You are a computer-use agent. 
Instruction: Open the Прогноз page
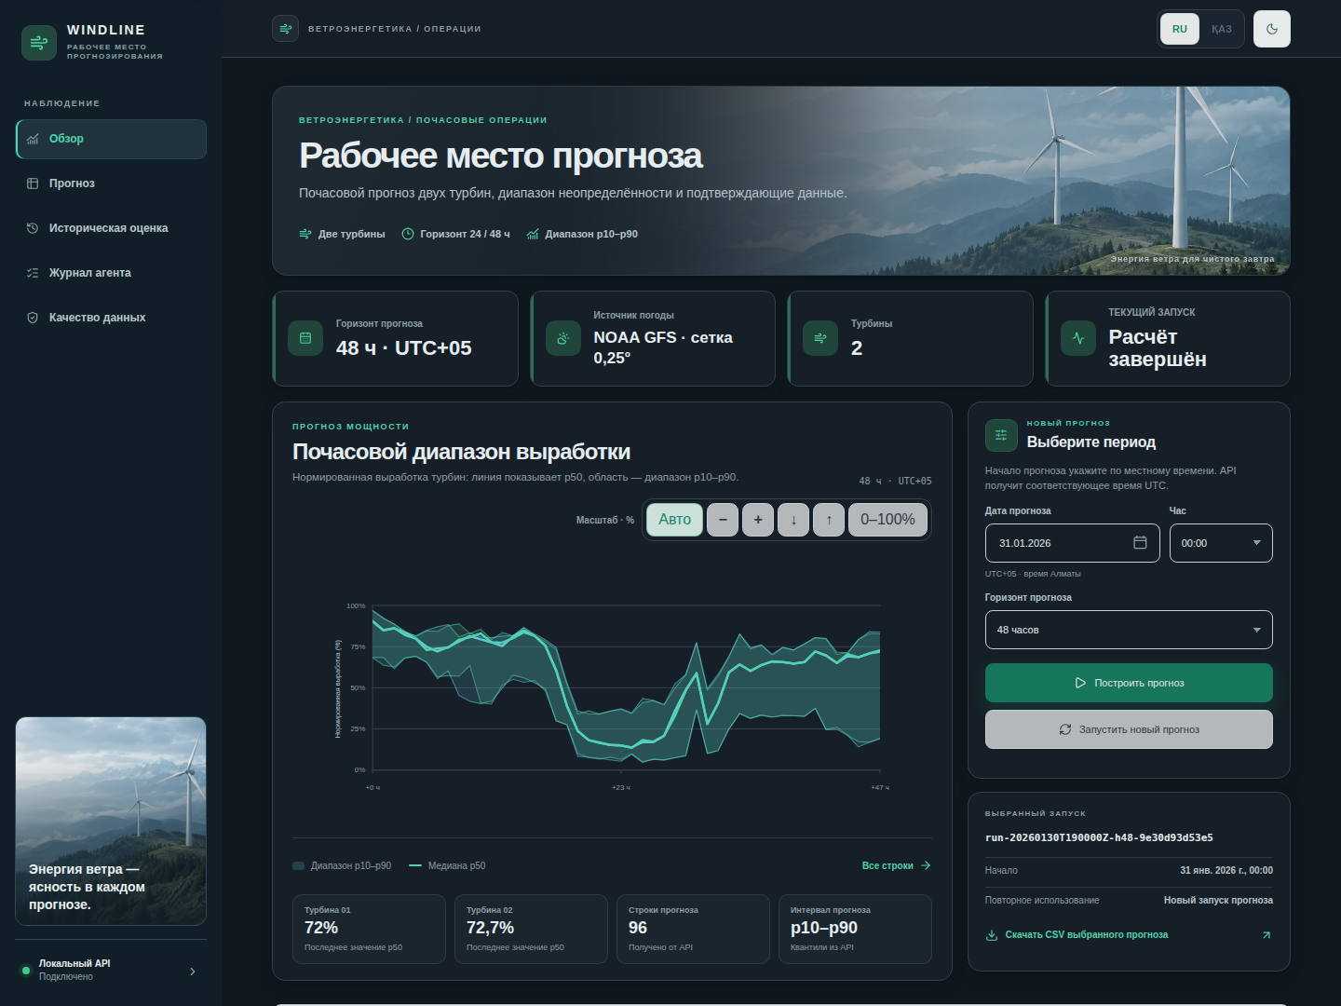[111, 184]
